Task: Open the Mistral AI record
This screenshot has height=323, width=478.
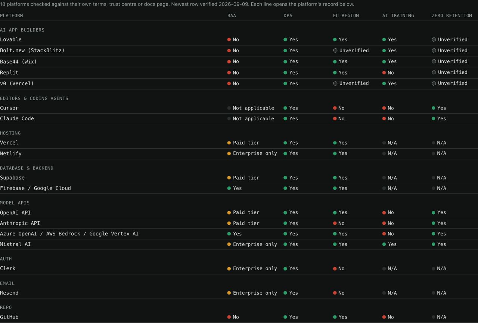Action: (239, 244)
